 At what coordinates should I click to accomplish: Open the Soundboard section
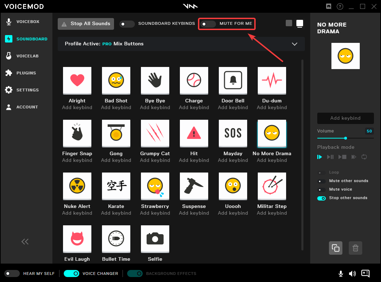click(x=27, y=39)
